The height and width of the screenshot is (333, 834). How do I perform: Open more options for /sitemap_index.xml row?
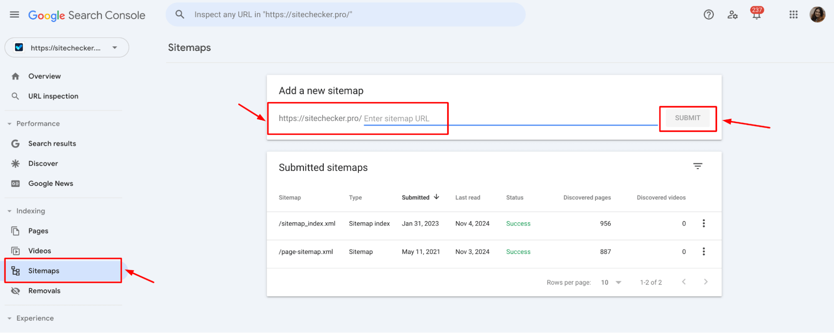coord(703,223)
